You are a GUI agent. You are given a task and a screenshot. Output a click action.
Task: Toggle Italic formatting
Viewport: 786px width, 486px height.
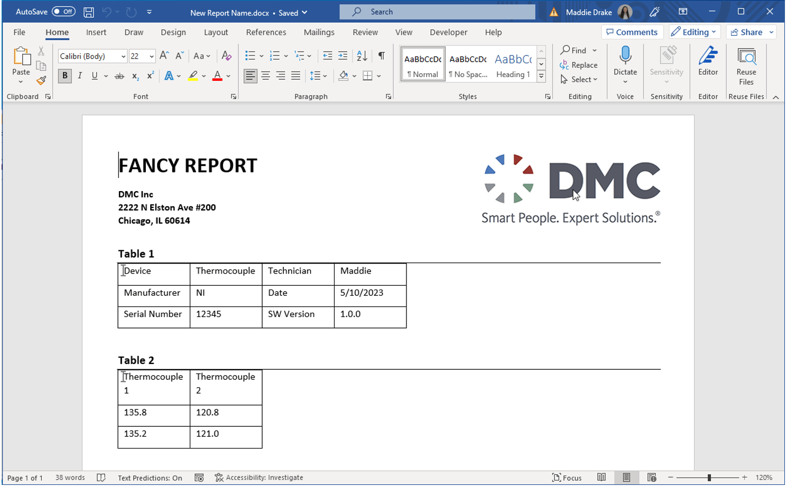80,76
